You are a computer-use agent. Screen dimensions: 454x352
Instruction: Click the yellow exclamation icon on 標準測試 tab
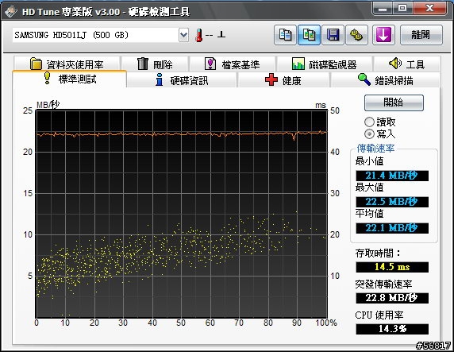point(47,79)
